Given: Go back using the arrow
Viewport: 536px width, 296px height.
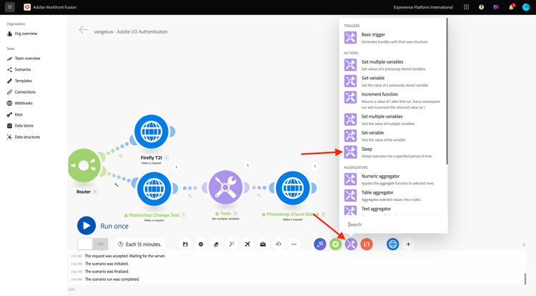Looking at the screenshot, I should pos(83,30).
